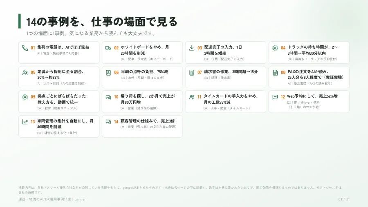Select the title 車両管理の集計を自動にし

tap(65, 124)
